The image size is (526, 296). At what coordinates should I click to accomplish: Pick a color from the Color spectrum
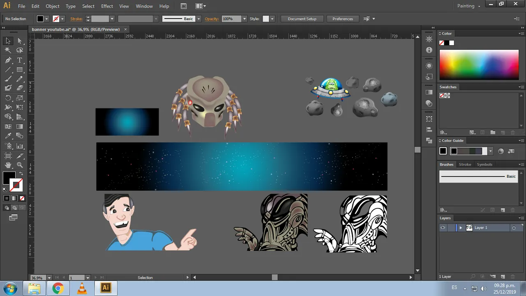479,65
